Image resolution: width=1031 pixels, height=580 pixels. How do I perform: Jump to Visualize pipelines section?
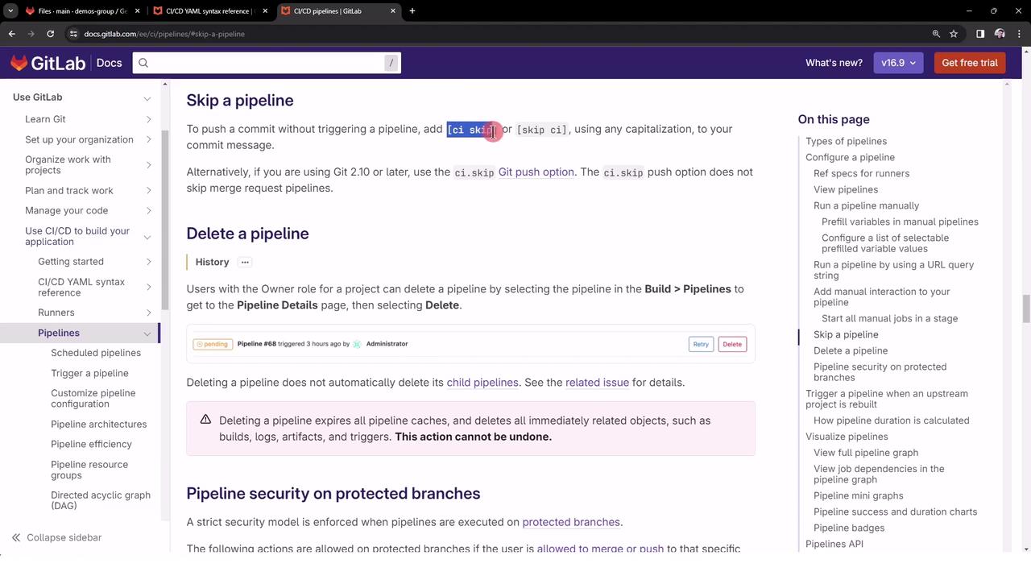847,437
